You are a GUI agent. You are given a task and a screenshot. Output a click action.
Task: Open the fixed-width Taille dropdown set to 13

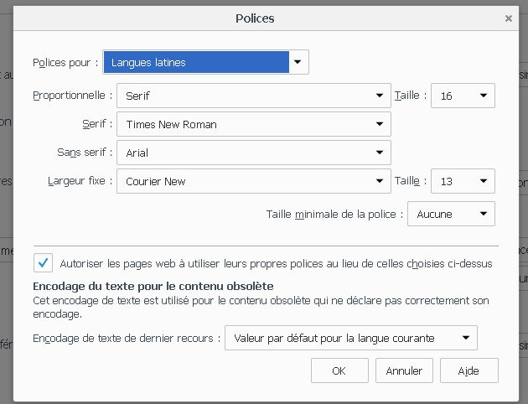tap(463, 181)
